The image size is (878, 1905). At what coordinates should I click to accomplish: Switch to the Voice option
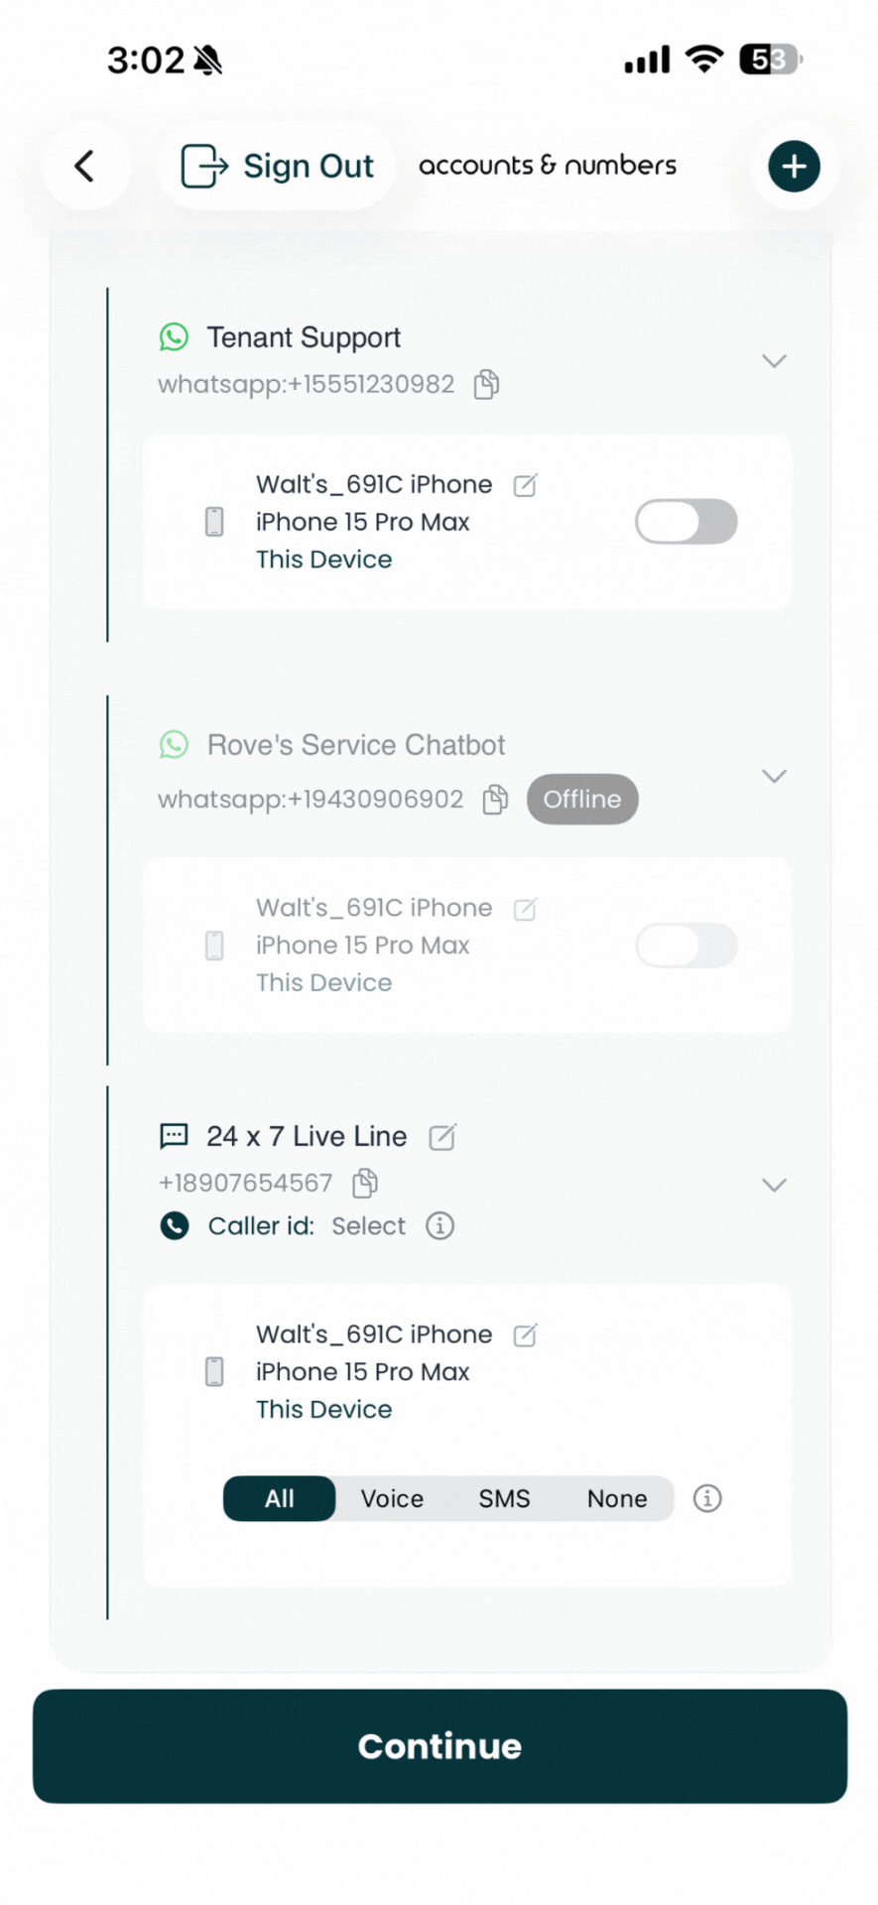pos(392,1498)
